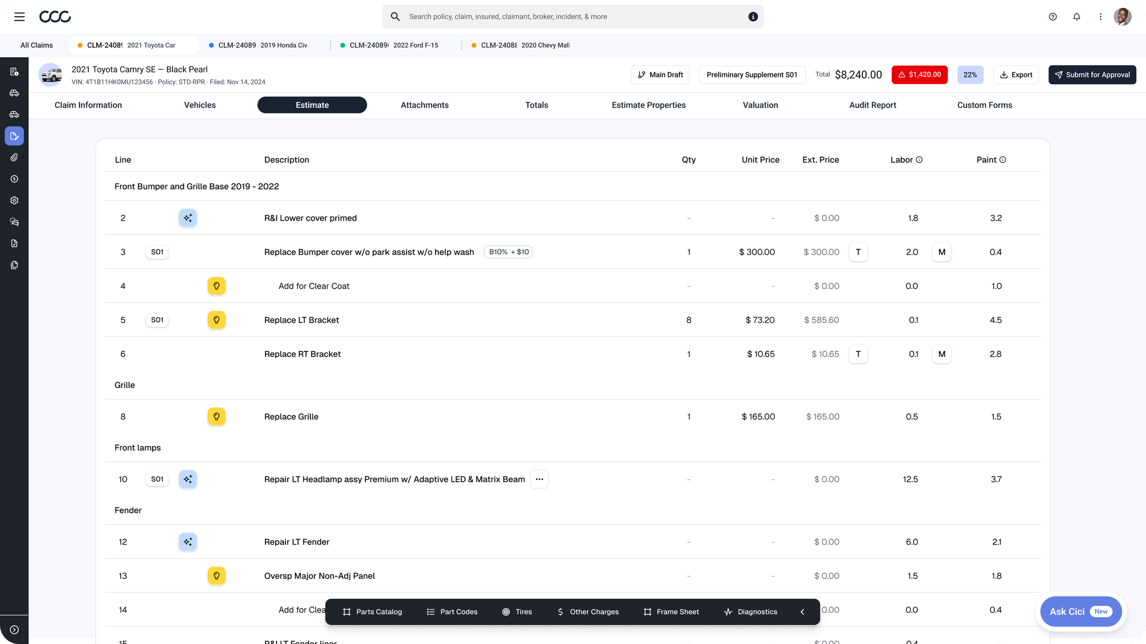Expand the sidebar with bottom arrow icon
This screenshot has width=1146, height=644.
[x=14, y=630]
